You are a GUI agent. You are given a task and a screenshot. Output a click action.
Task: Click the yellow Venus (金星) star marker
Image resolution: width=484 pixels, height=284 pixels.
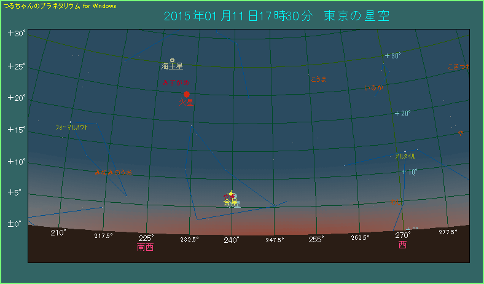click(x=231, y=194)
